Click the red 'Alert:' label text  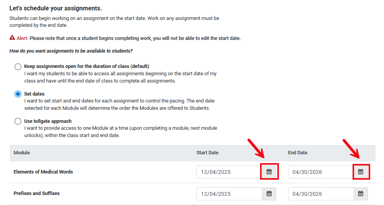[x=22, y=38]
